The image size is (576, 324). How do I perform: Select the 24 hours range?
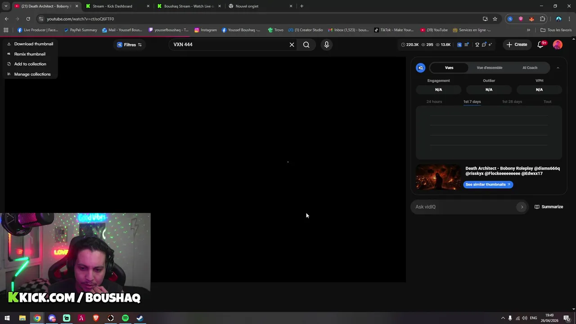click(434, 102)
